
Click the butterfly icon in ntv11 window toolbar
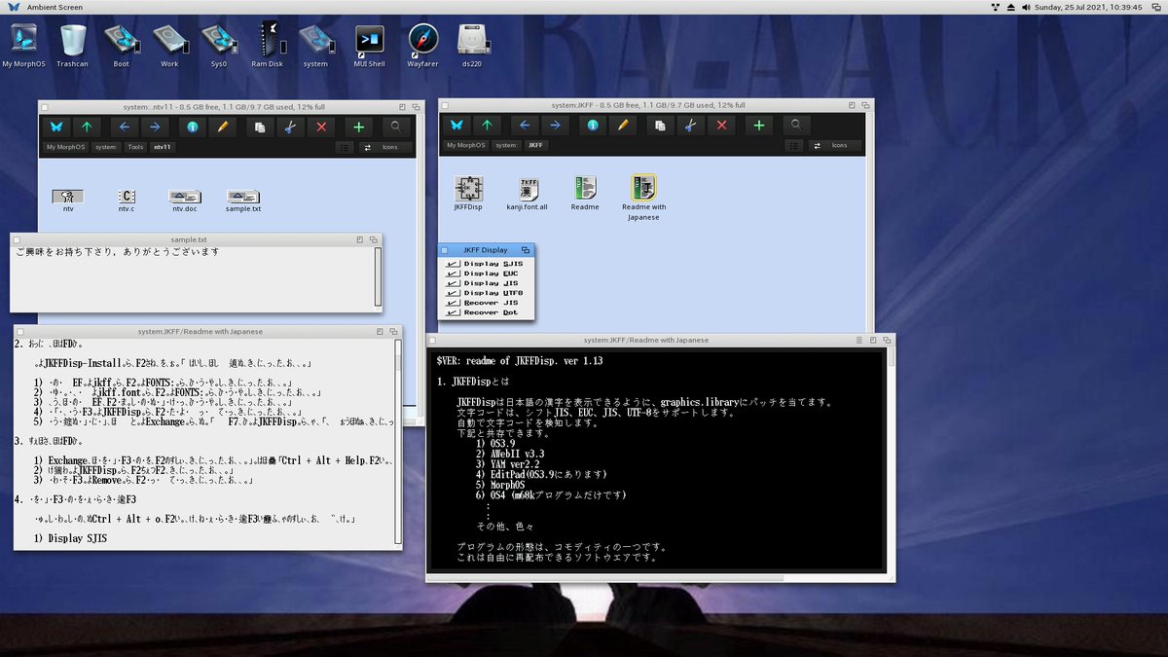tap(56, 127)
